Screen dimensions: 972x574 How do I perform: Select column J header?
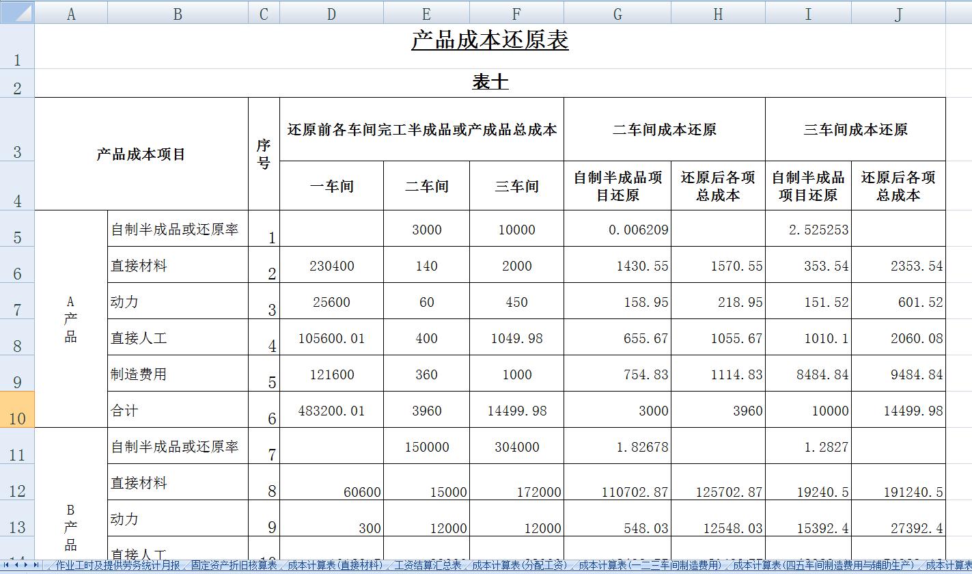[898, 11]
